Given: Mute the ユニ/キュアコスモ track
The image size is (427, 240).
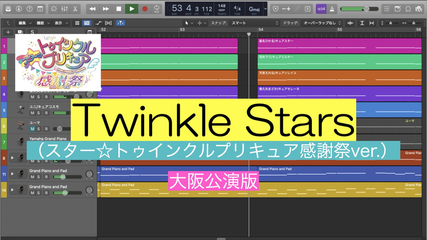Looking at the screenshot, I should [32, 113].
